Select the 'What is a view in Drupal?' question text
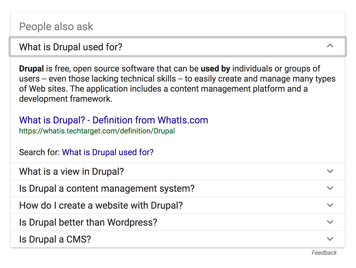Viewport: 356px width, 268px height. click(x=71, y=172)
